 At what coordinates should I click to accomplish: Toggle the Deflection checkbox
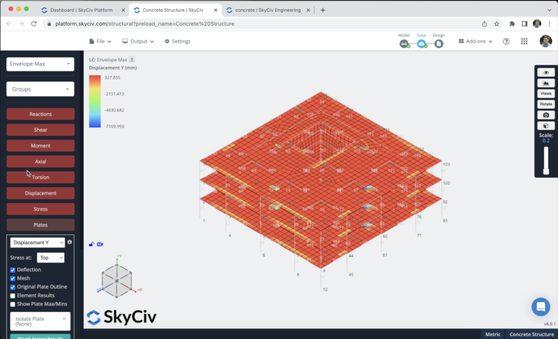[13, 270]
